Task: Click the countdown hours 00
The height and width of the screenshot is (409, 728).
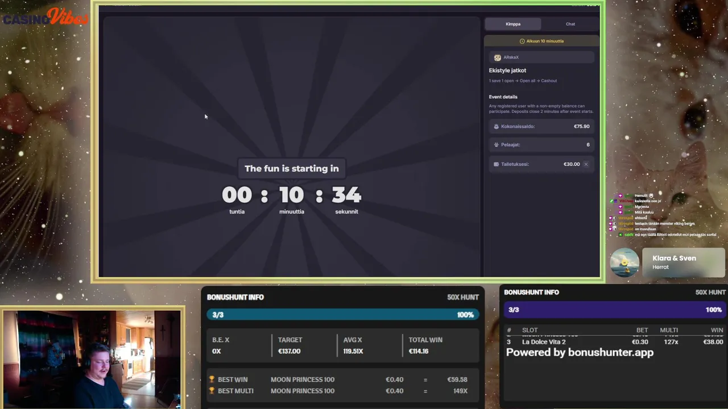Action: click(237, 195)
